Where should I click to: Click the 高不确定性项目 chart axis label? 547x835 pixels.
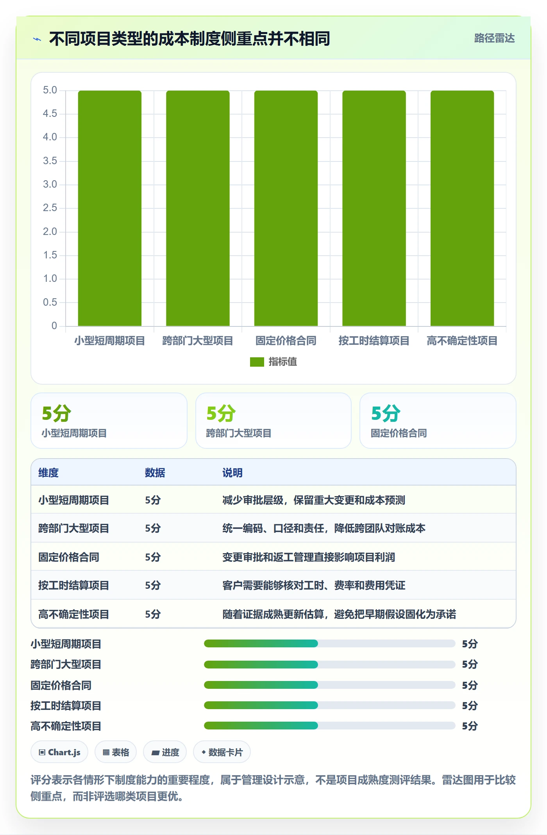[462, 341]
